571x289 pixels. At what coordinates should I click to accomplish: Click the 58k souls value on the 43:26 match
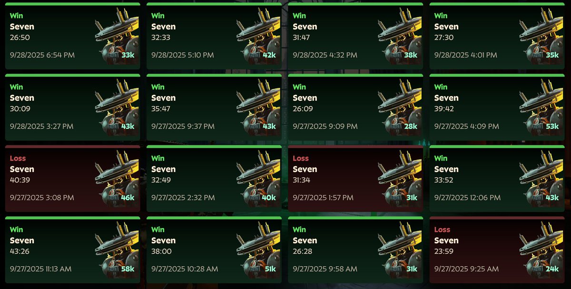[128, 269]
